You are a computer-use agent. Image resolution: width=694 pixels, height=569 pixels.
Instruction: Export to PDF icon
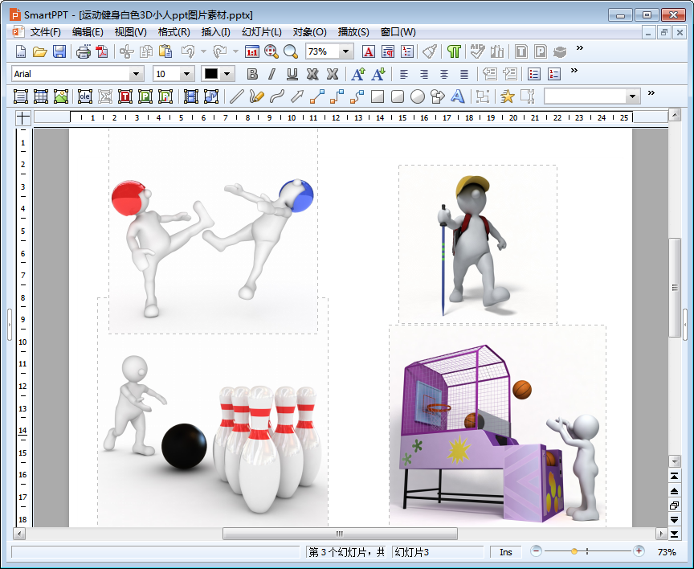click(x=103, y=51)
